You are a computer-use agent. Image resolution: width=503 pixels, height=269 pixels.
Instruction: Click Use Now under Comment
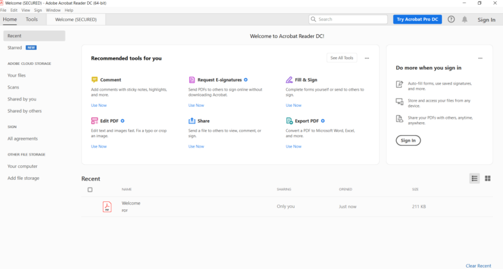click(99, 106)
